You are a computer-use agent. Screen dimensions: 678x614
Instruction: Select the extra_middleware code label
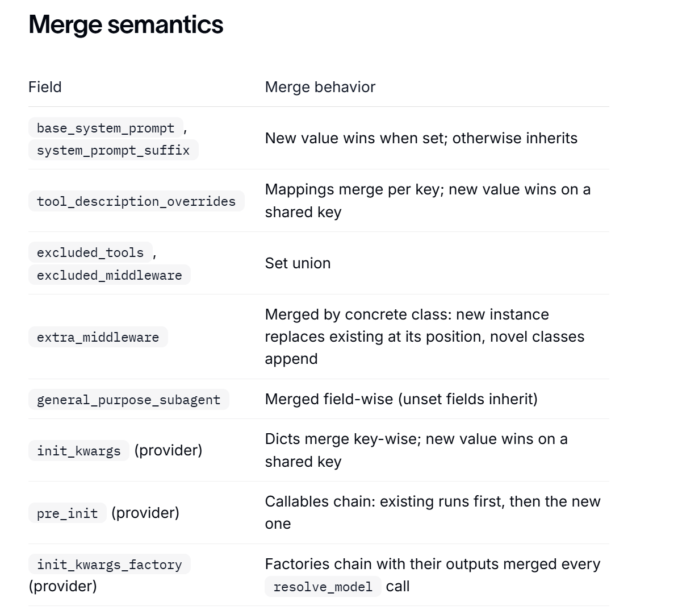tap(98, 337)
